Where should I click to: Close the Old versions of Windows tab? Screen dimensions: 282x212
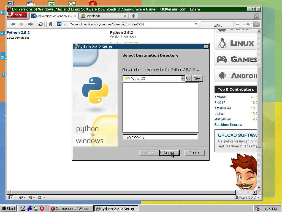pyautogui.click(x=75, y=16)
